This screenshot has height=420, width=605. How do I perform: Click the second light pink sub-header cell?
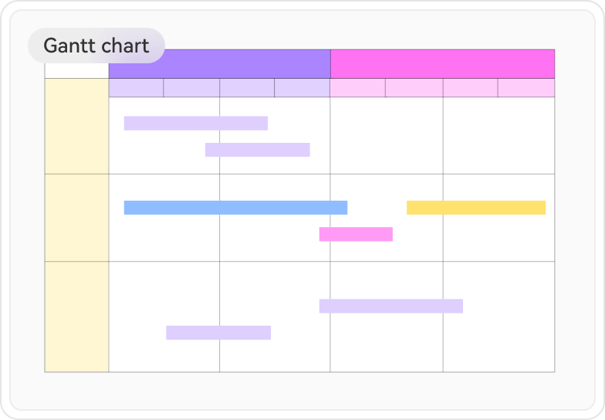(x=414, y=88)
